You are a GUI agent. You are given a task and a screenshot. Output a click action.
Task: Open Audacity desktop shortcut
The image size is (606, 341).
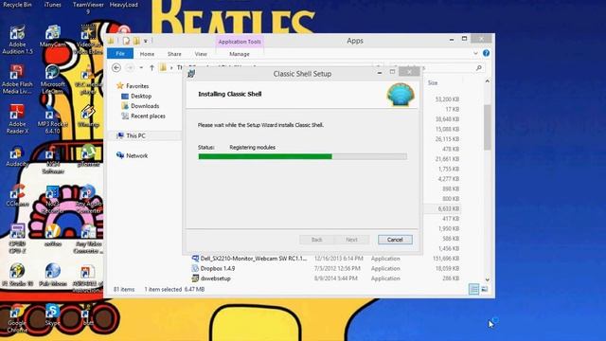17,156
